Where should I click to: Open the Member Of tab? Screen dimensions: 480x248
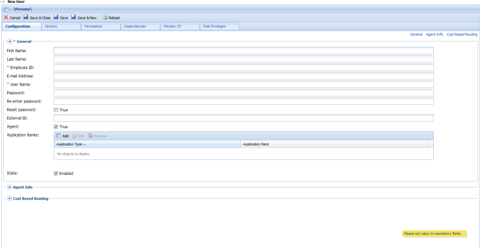(x=172, y=26)
